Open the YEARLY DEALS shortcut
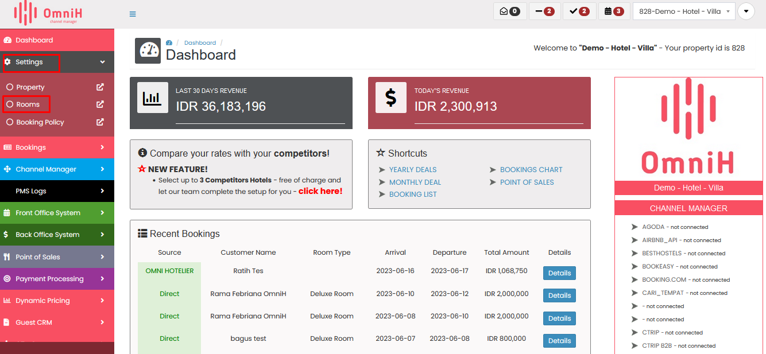766x354 pixels. point(413,170)
